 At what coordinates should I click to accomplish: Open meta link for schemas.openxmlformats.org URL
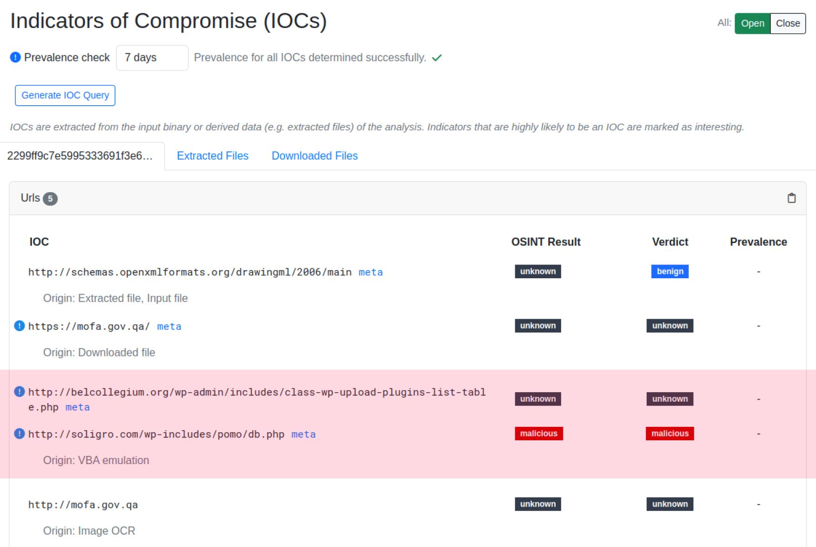pyautogui.click(x=370, y=272)
